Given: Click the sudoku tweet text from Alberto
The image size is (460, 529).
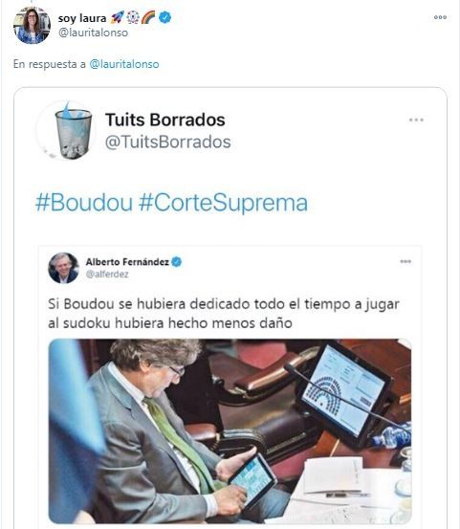Looking at the screenshot, I should [x=224, y=314].
